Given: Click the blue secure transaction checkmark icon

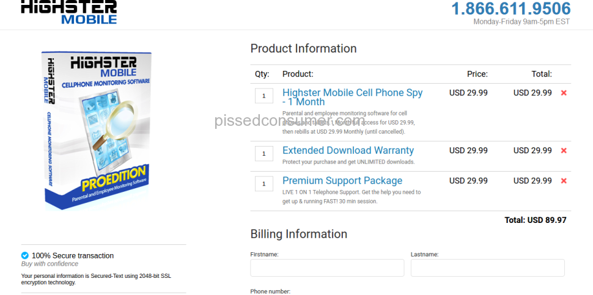Looking at the screenshot, I should (x=25, y=255).
